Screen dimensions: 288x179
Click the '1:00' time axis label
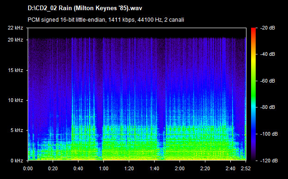pos(103,168)
